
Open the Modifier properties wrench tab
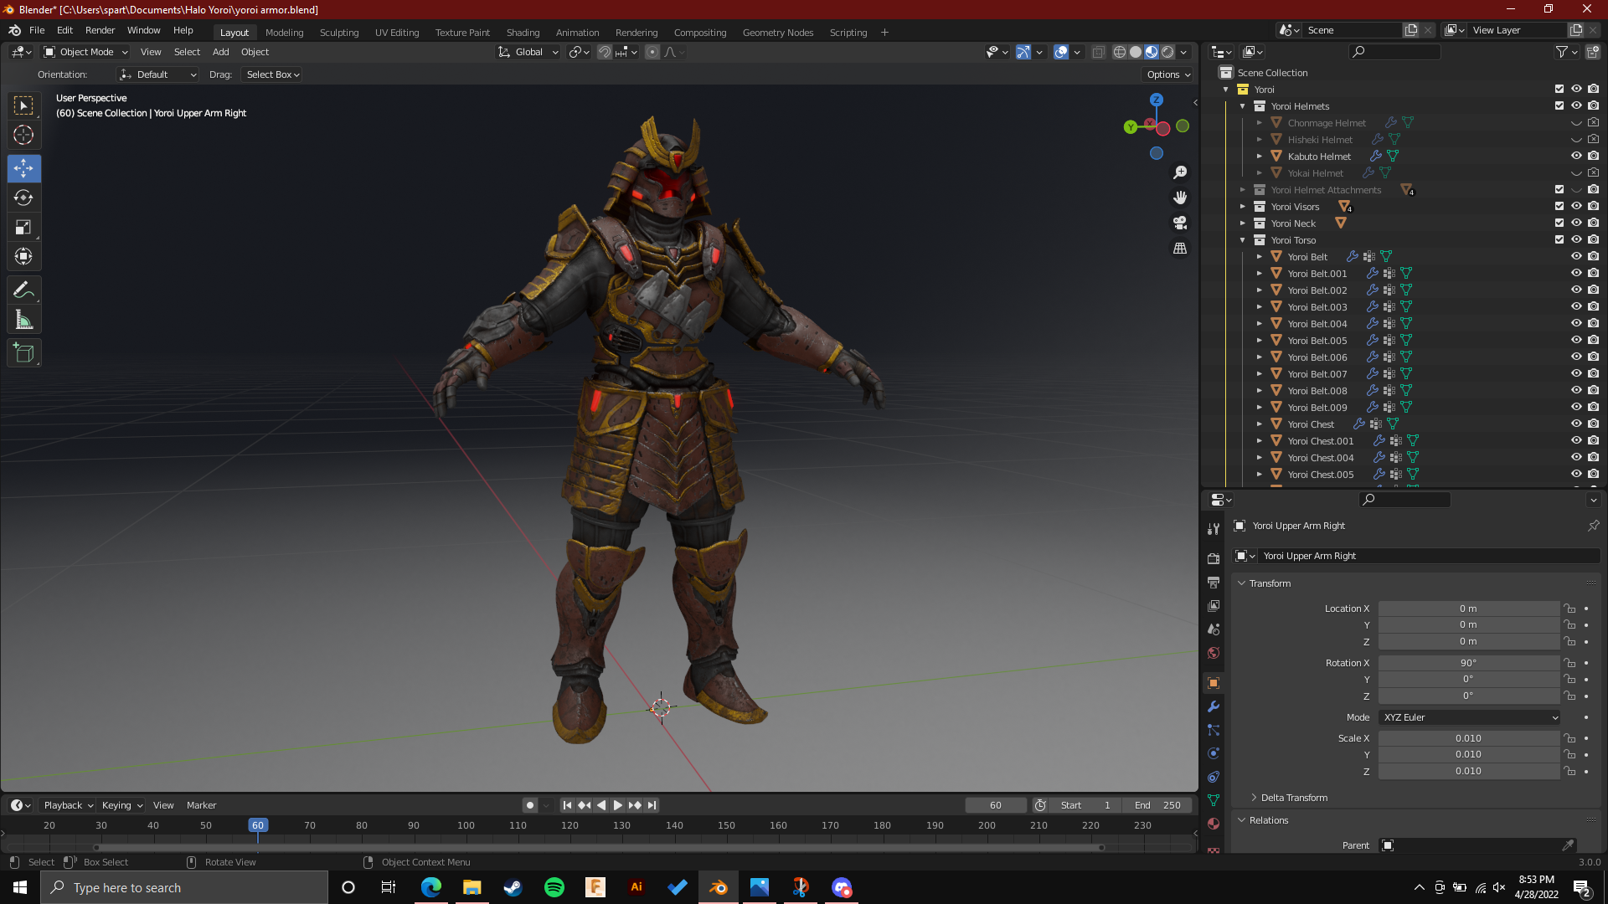coord(1214,706)
